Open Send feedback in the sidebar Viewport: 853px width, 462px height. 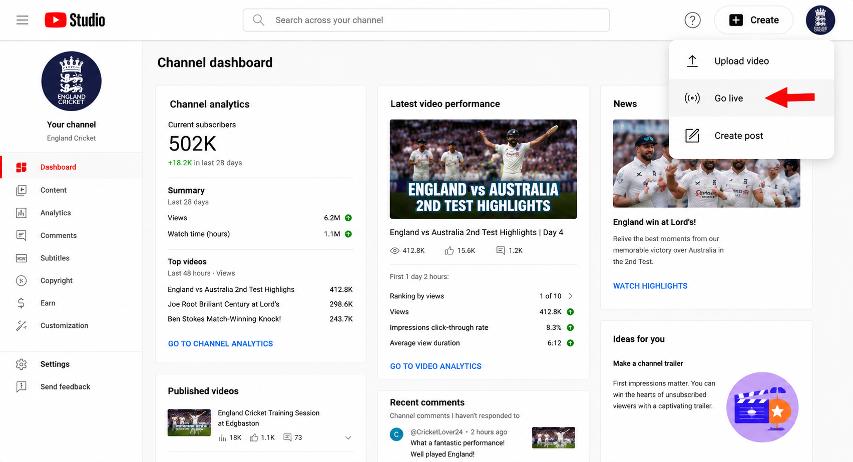(71, 386)
